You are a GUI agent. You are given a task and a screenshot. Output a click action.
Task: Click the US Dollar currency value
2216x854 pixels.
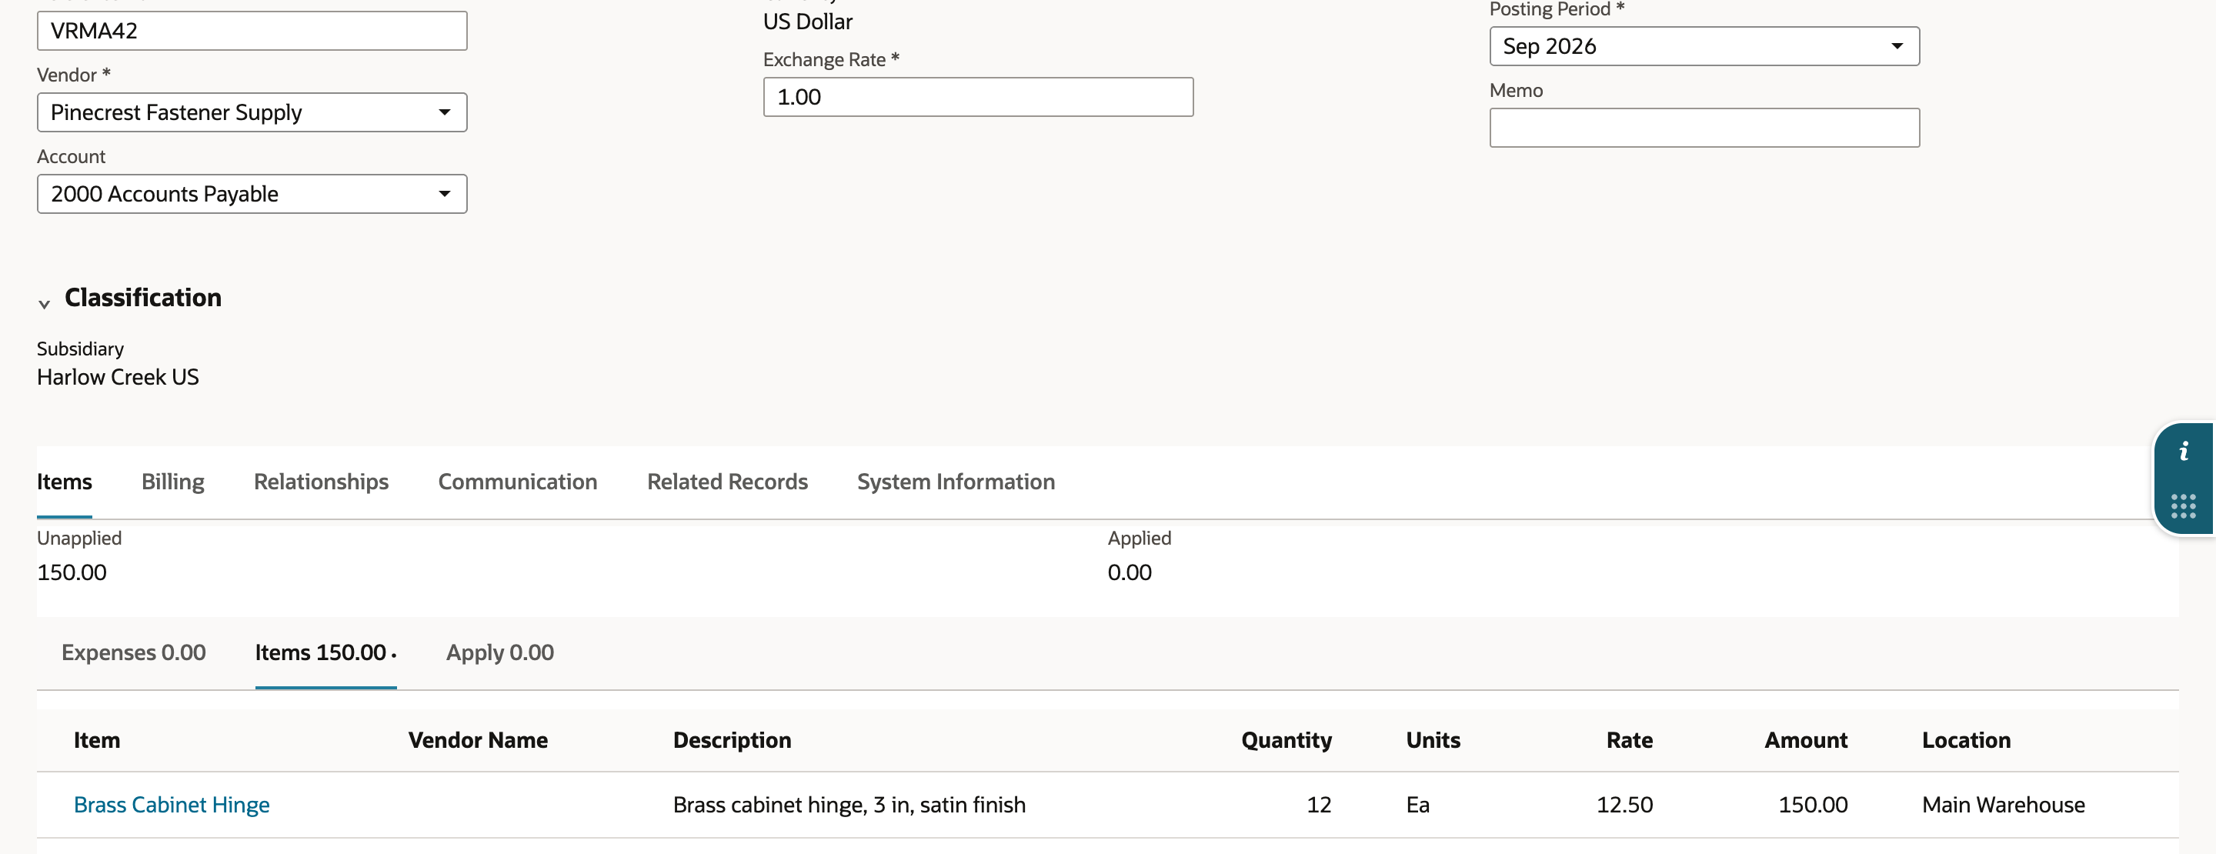[808, 22]
